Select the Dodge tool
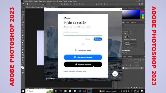The width and height of the screenshot is (166, 93). [23, 45]
